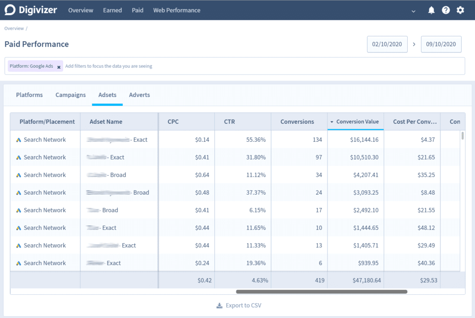This screenshot has height=318, width=475.
Task: Click the Overview breadcrumb link
Action: click(x=14, y=29)
